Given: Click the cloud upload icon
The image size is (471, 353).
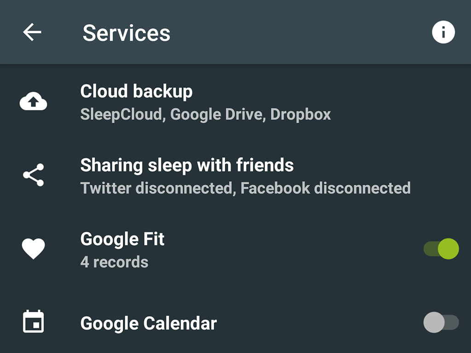Looking at the screenshot, I should coord(33,102).
